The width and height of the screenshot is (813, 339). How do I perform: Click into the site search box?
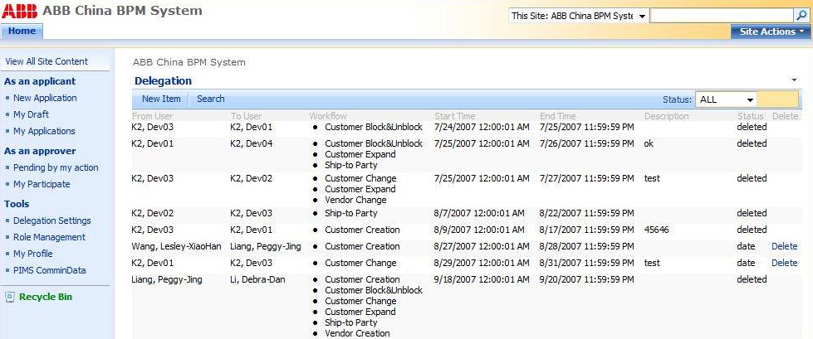722,16
